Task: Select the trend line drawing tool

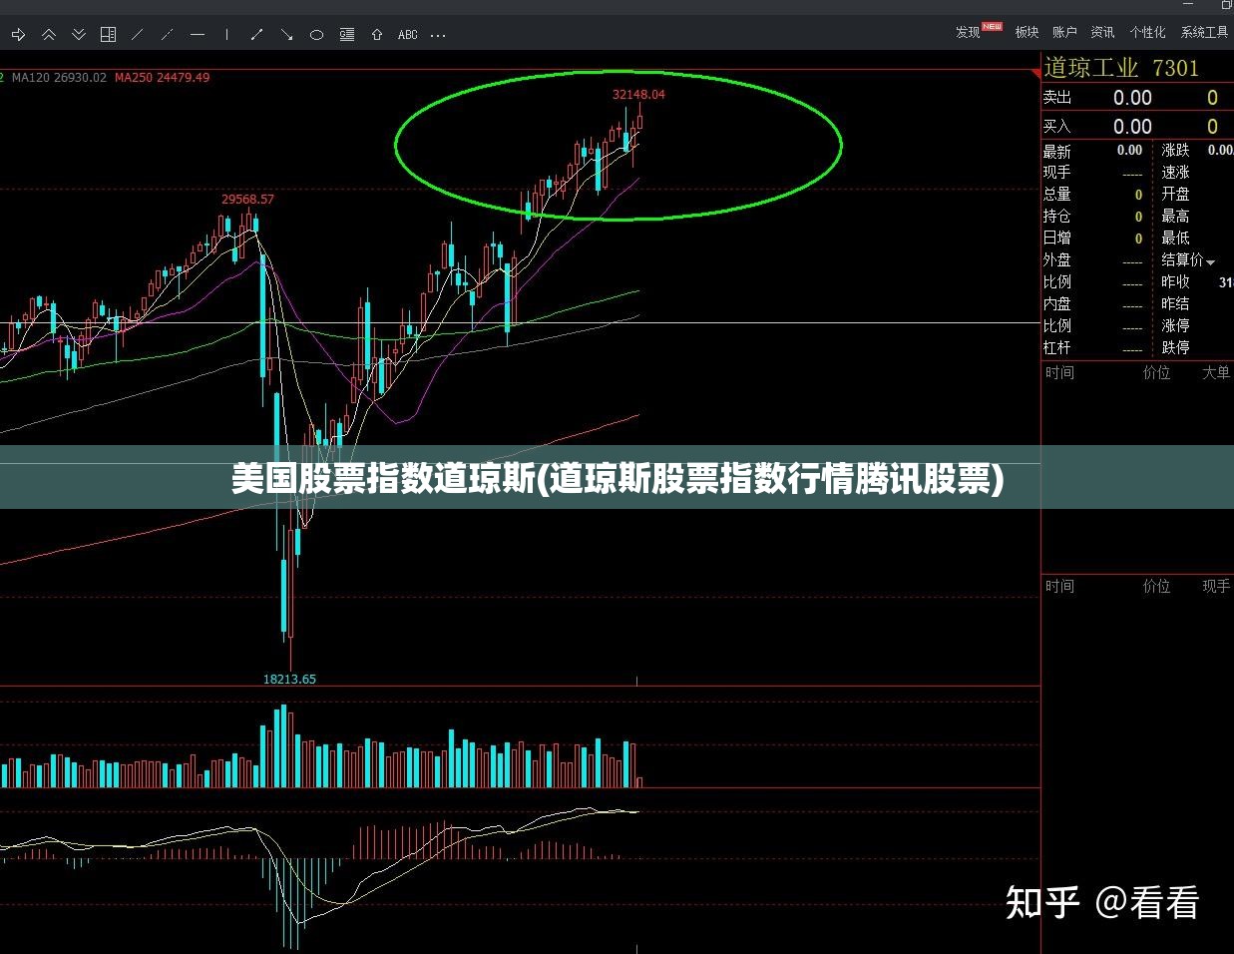Action: [x=138, y=35]
